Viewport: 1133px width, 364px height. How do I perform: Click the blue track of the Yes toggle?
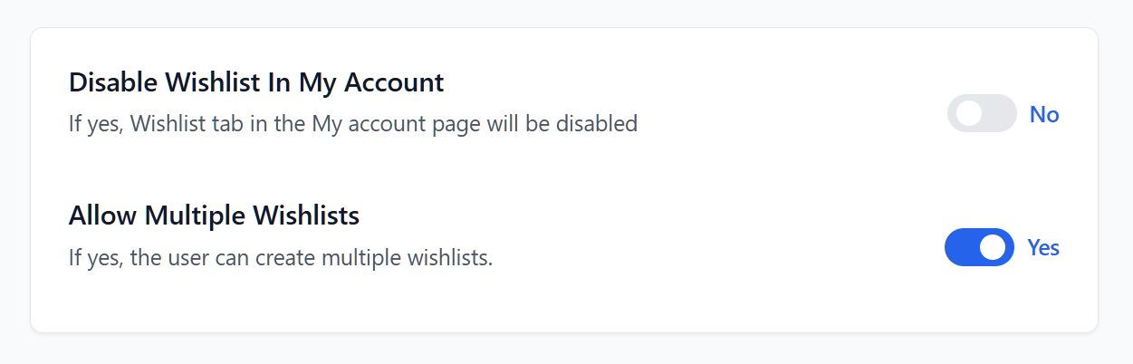[x=961, y=247]
